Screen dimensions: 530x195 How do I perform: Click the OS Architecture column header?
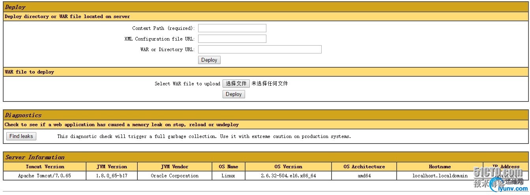click(x=364, y=167)
